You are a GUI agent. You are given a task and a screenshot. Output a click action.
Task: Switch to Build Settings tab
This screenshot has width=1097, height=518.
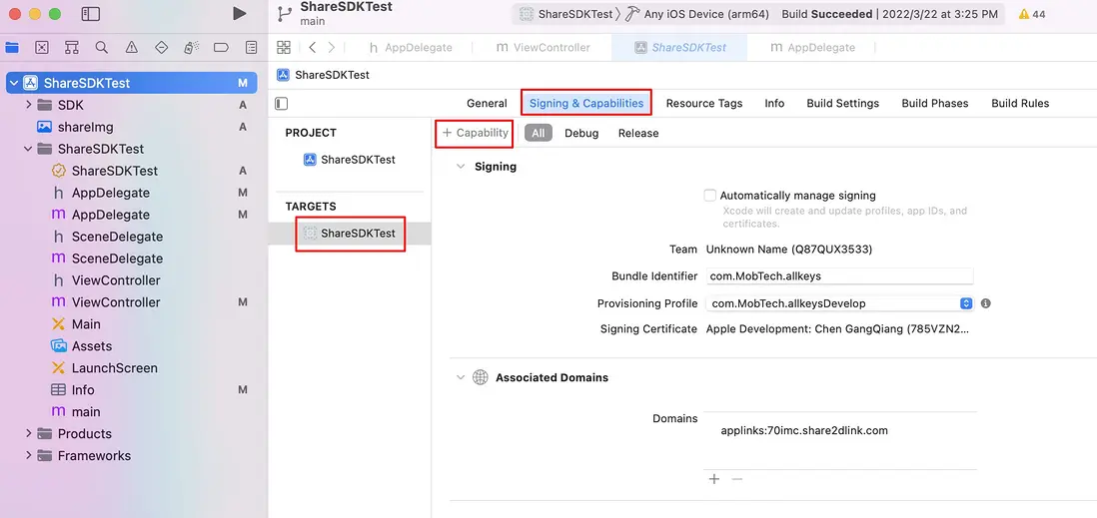(842, 104)
